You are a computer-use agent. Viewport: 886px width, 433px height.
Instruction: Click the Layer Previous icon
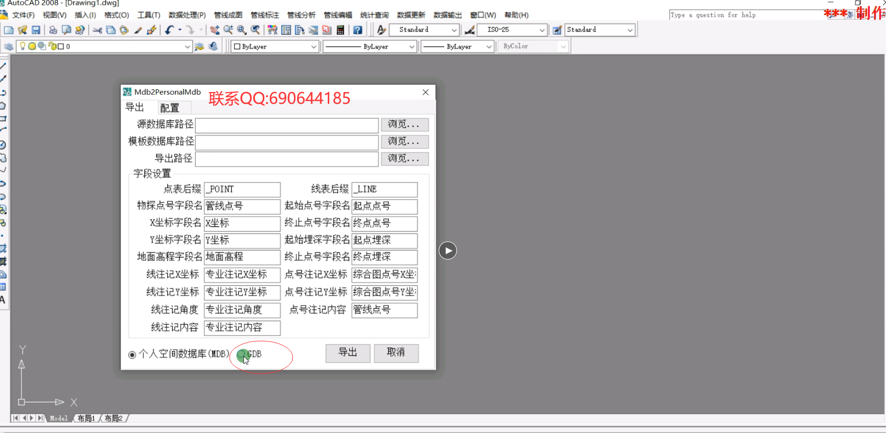pyautogui.click(x=212, y=47)
